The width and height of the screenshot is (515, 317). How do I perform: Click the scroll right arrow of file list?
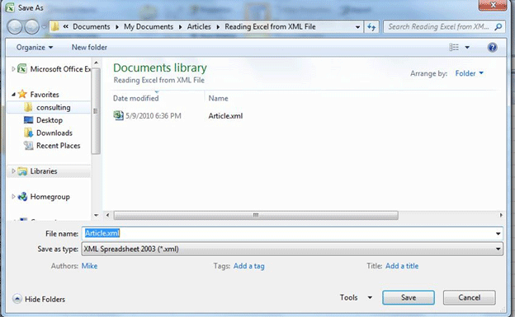(501, 216)
